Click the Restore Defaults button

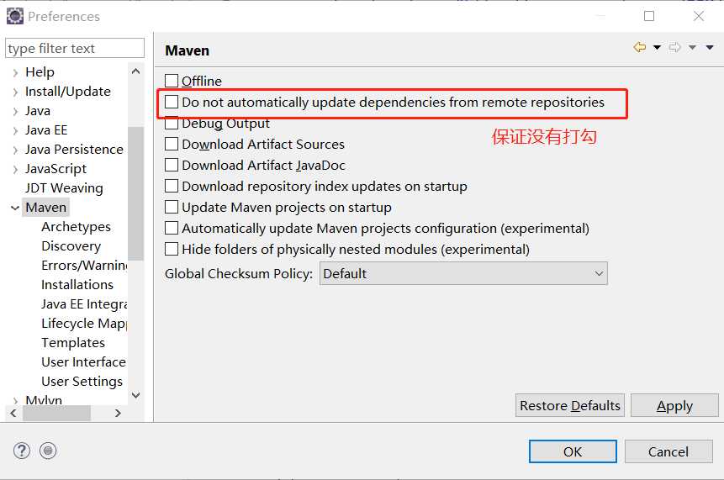tap(570, 405)
